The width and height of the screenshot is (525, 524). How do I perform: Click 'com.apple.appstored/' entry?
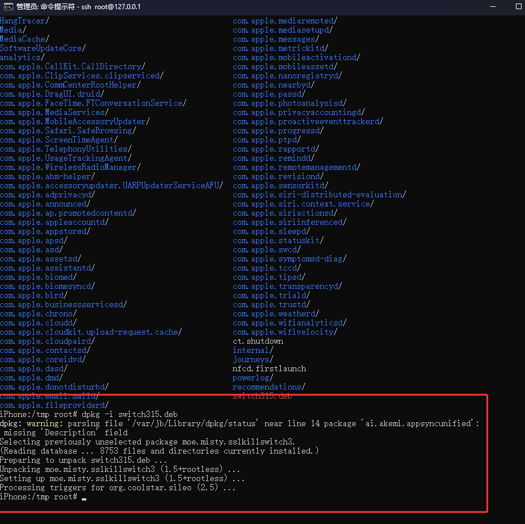click(45, 231)
